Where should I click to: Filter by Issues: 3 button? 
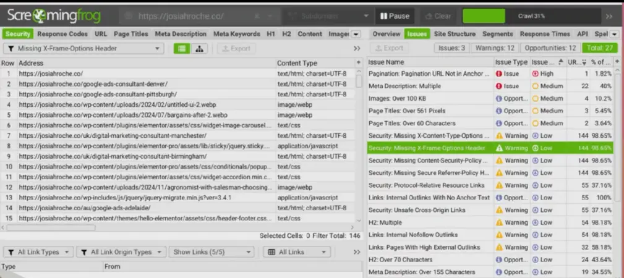coord(451,48)
